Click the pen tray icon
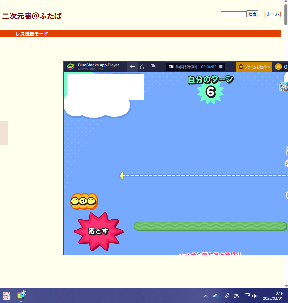288x303 pixels. coord(226,296)
